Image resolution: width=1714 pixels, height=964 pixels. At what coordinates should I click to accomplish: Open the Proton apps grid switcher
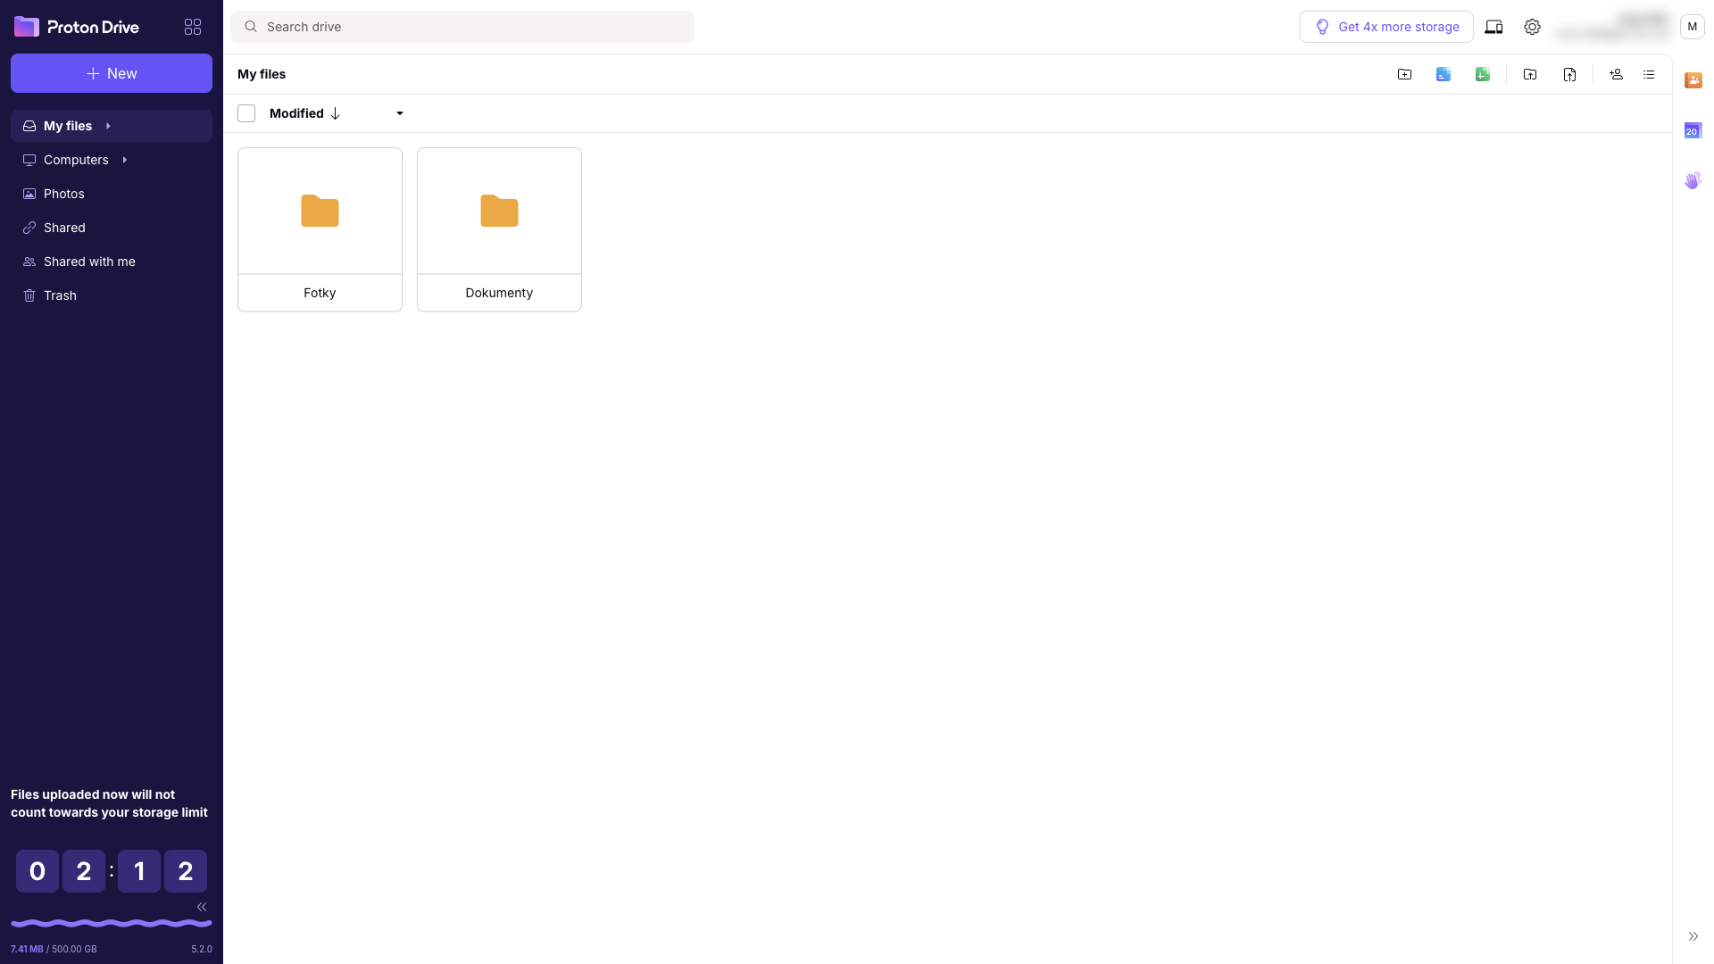point(193,27)
